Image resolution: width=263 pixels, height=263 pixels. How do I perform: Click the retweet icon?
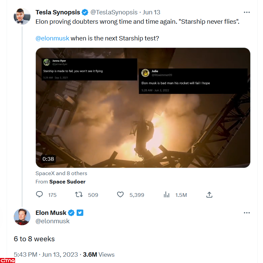79,194
